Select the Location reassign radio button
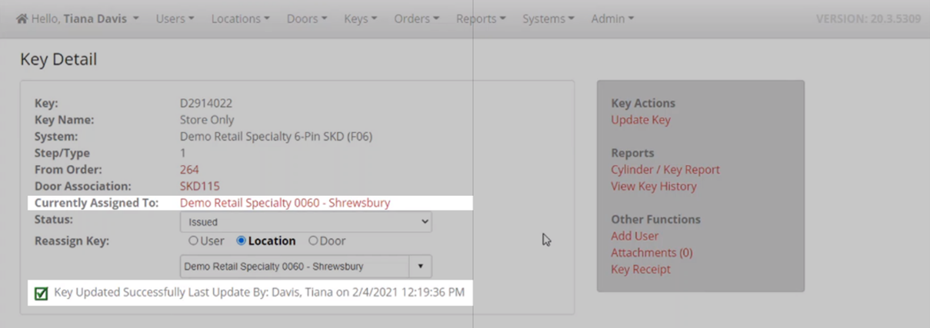This screenshot has width=930, height=328. point(242,240)
